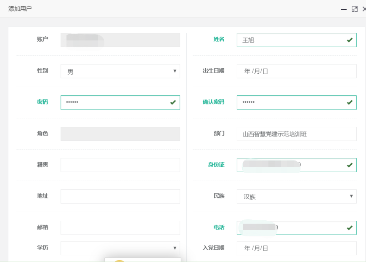This screenshot has width=366, height=262.
Task: Click the empty 邮箱 text field
Action: 120,228
